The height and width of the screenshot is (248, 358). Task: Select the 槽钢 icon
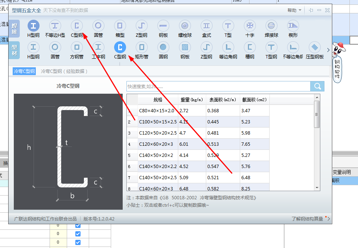pos(249,47)
